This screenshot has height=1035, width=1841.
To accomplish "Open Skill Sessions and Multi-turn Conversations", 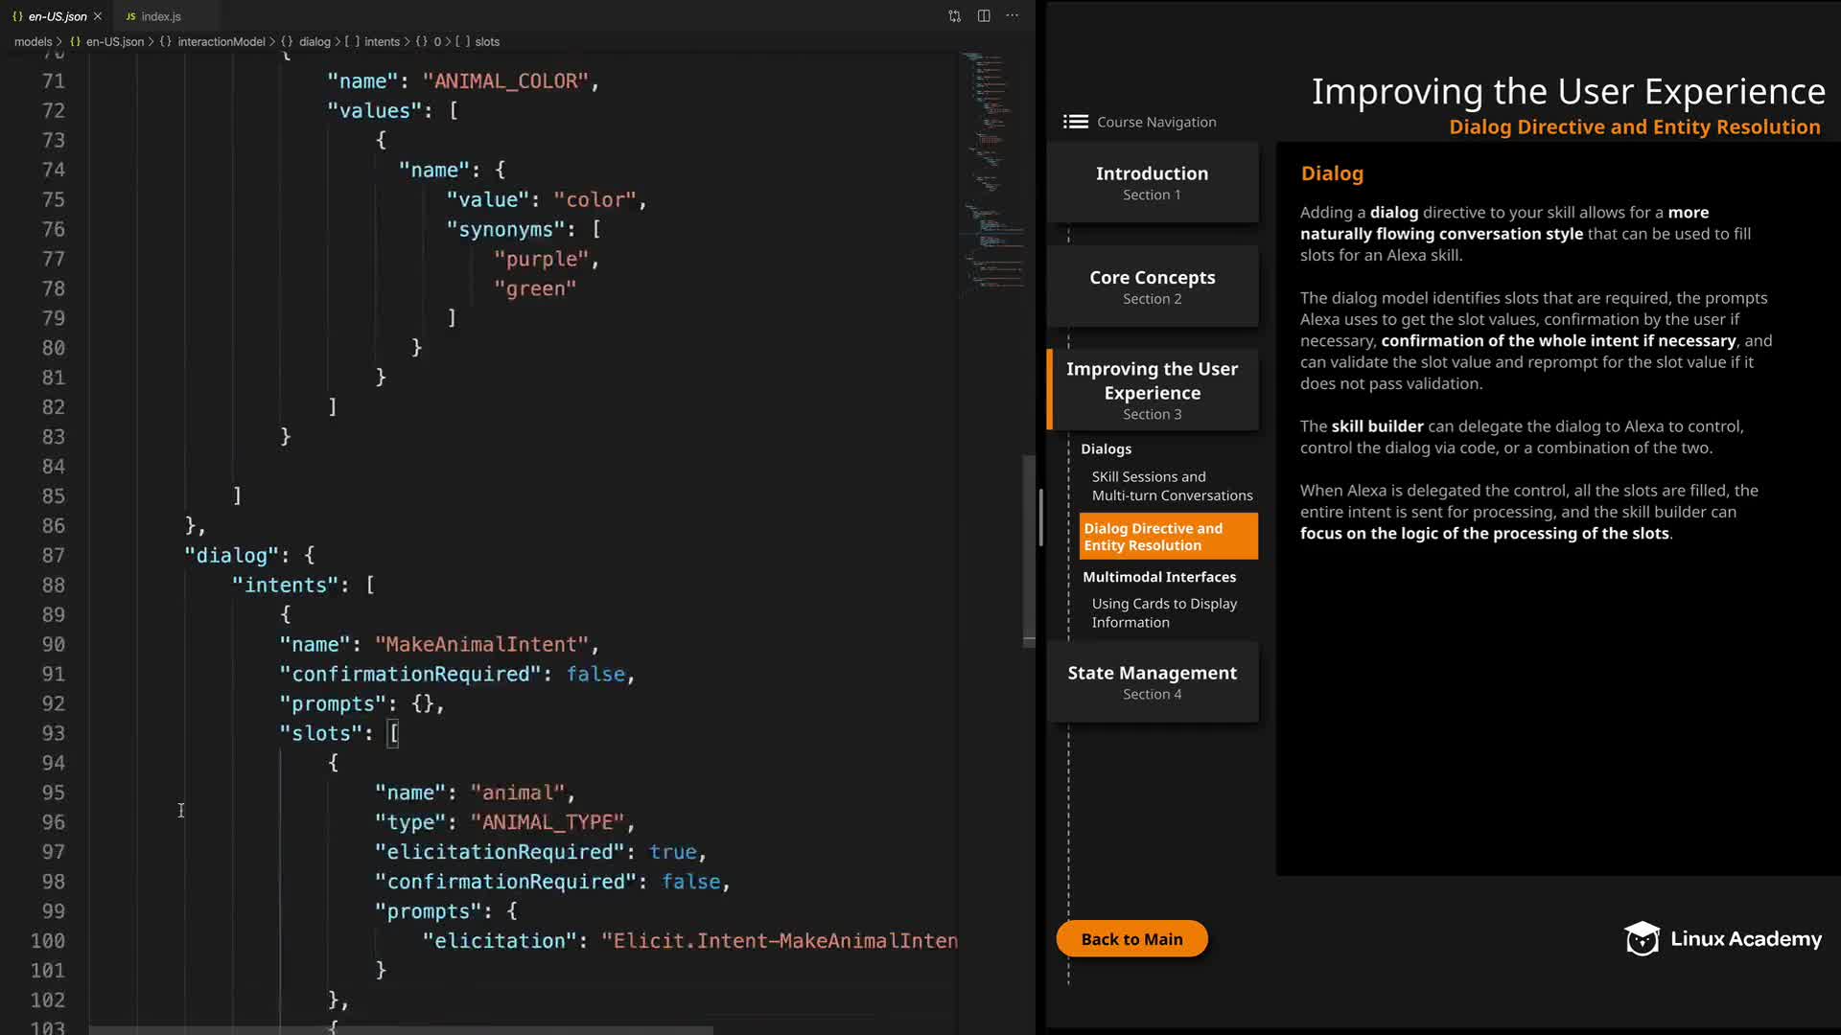I will (1171, 486).
